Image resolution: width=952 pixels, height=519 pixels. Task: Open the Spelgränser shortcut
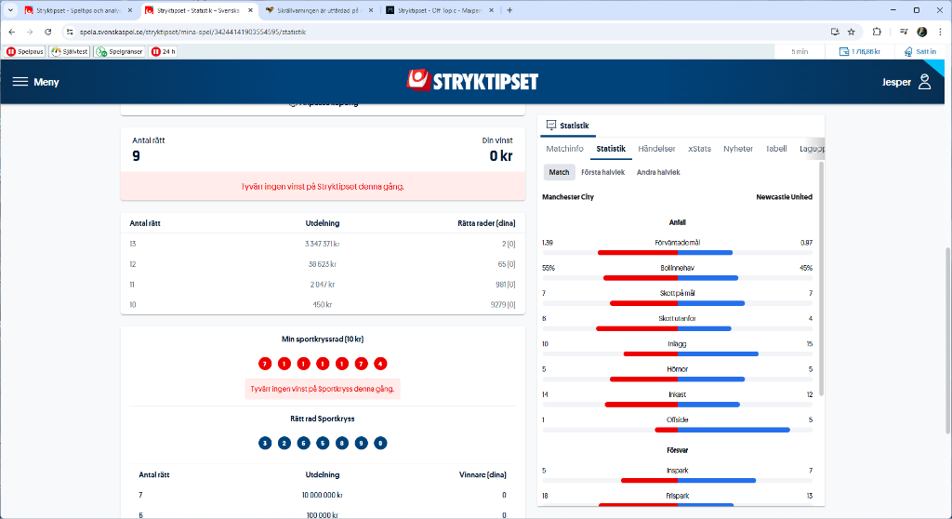pos(120,51)
